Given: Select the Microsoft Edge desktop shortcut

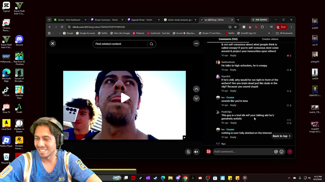Looking at the screenshot, I should tap(6, 75).
